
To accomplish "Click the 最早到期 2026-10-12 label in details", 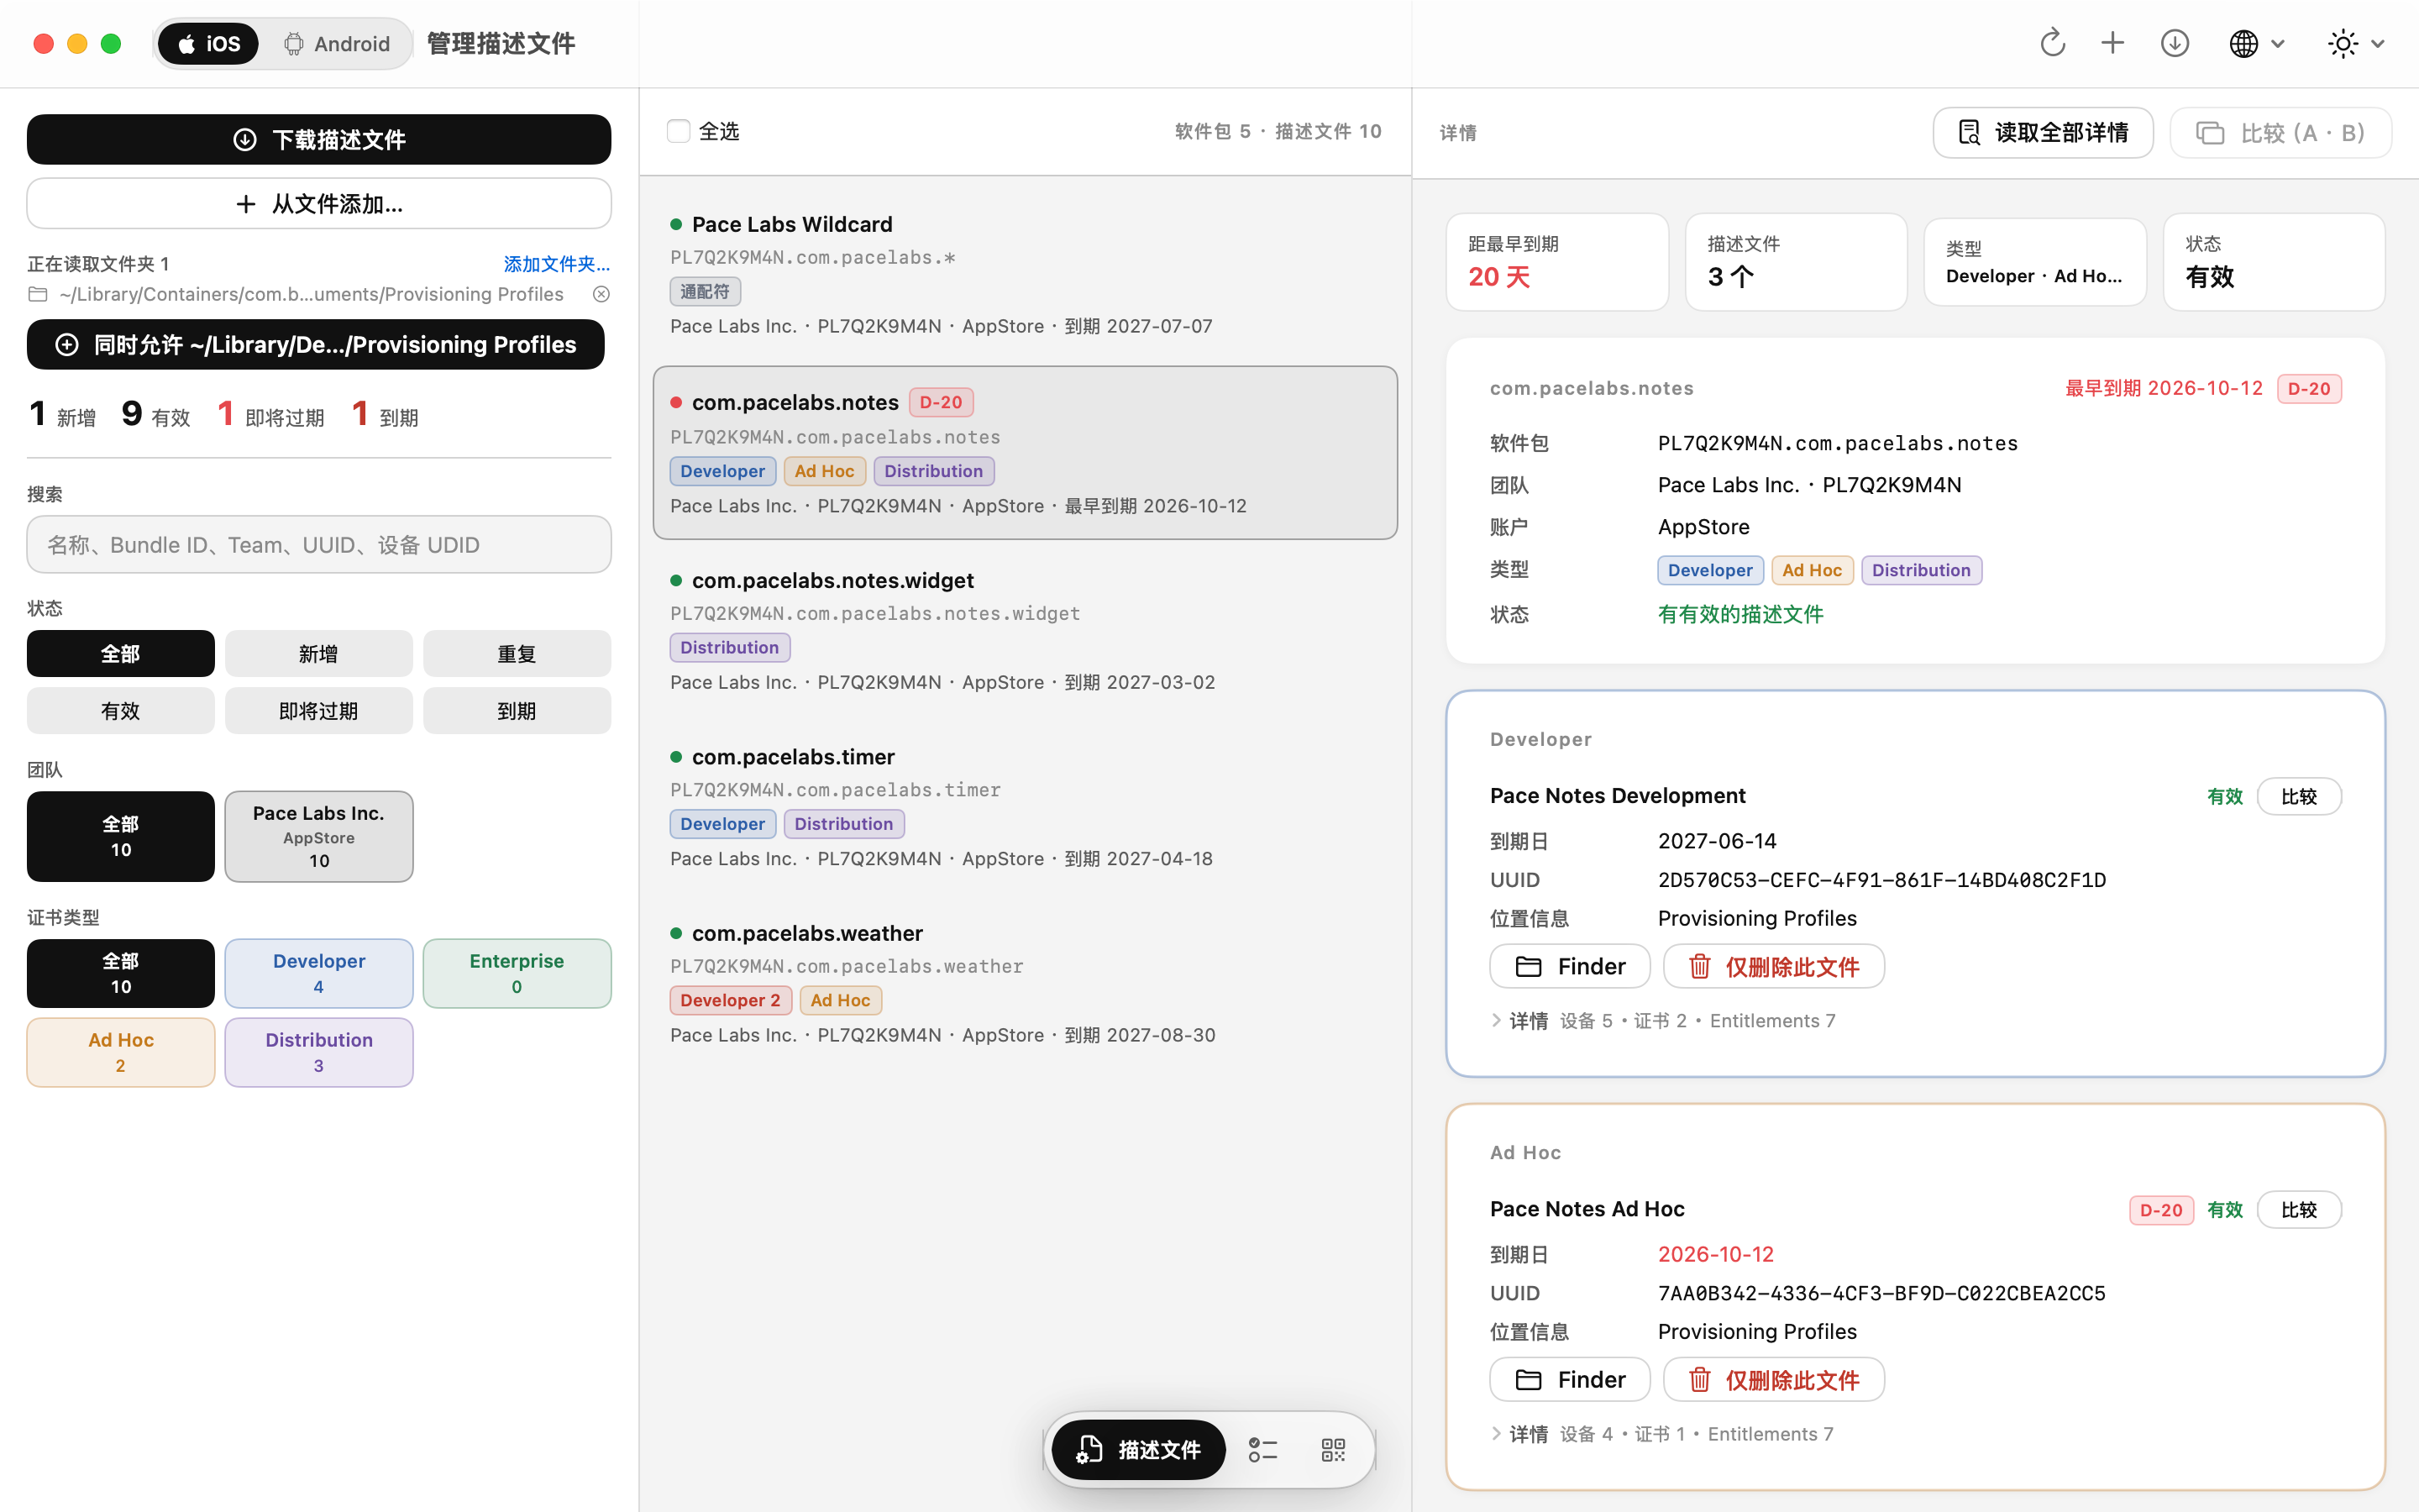I will [x=2163, y=388].
